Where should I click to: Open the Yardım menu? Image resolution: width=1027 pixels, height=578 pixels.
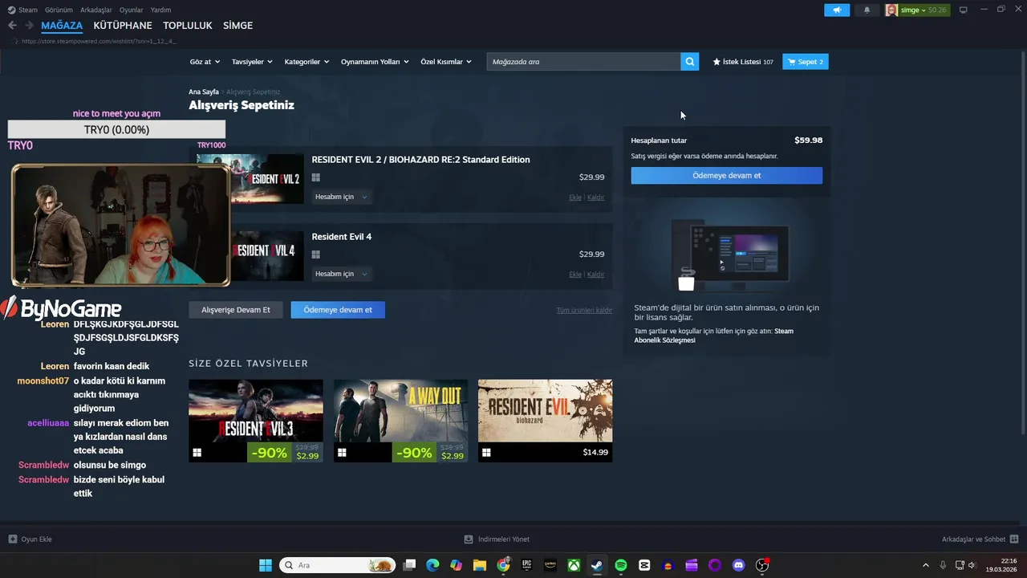(x=161, y=10)
